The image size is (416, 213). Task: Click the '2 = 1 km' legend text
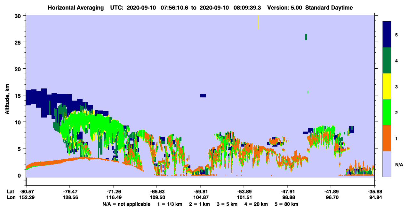[x=200, y=204]
